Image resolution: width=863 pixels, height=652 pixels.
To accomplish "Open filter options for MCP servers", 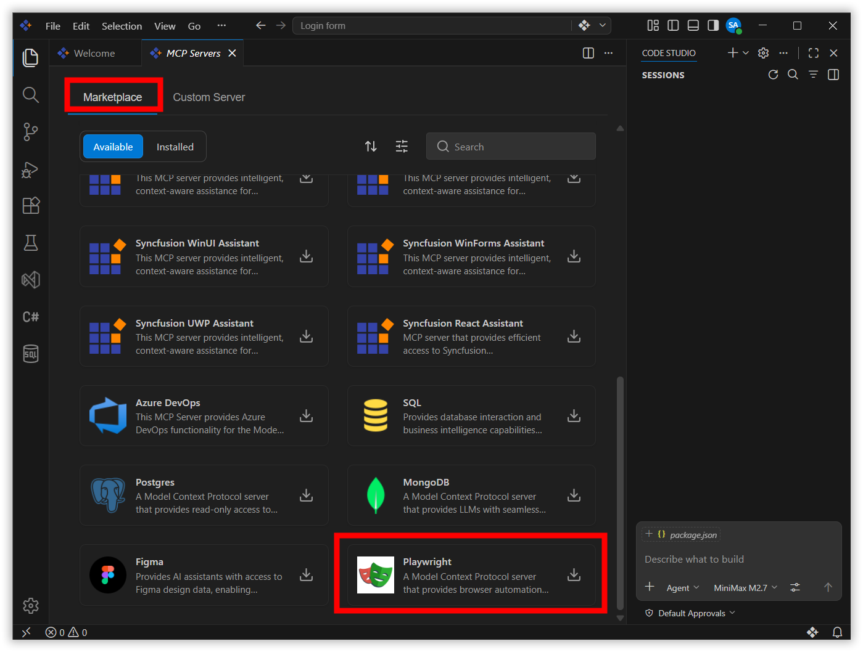I will point(402,146).
